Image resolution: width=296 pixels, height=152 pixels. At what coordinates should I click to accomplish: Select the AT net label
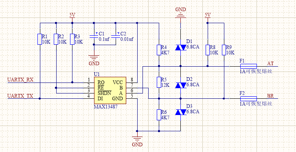click(270, 63)
